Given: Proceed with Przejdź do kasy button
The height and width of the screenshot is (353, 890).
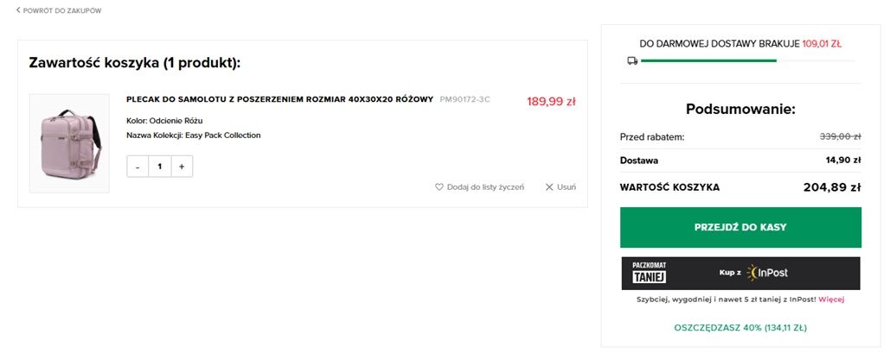Looking at the screenshot, I should tap(740, 227).
